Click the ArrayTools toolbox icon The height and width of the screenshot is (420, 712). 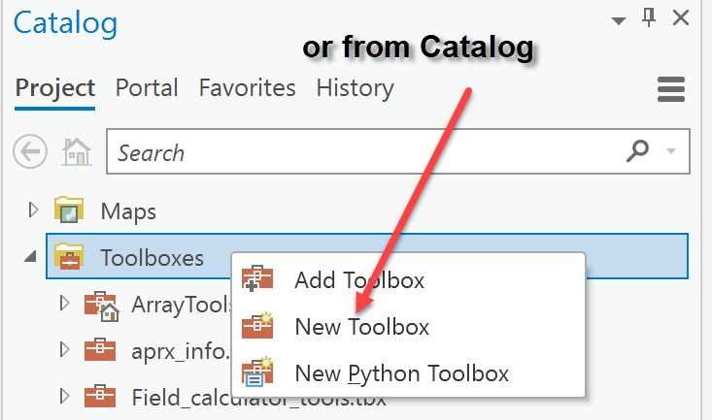pyautogui.click(x=101, y=307)
